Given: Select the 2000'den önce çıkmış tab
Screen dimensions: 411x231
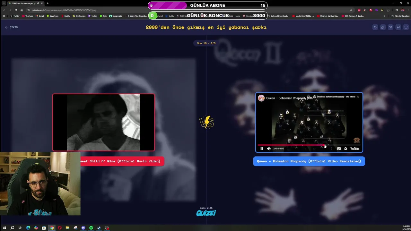Looking at the screenshot, I should 26,3.
